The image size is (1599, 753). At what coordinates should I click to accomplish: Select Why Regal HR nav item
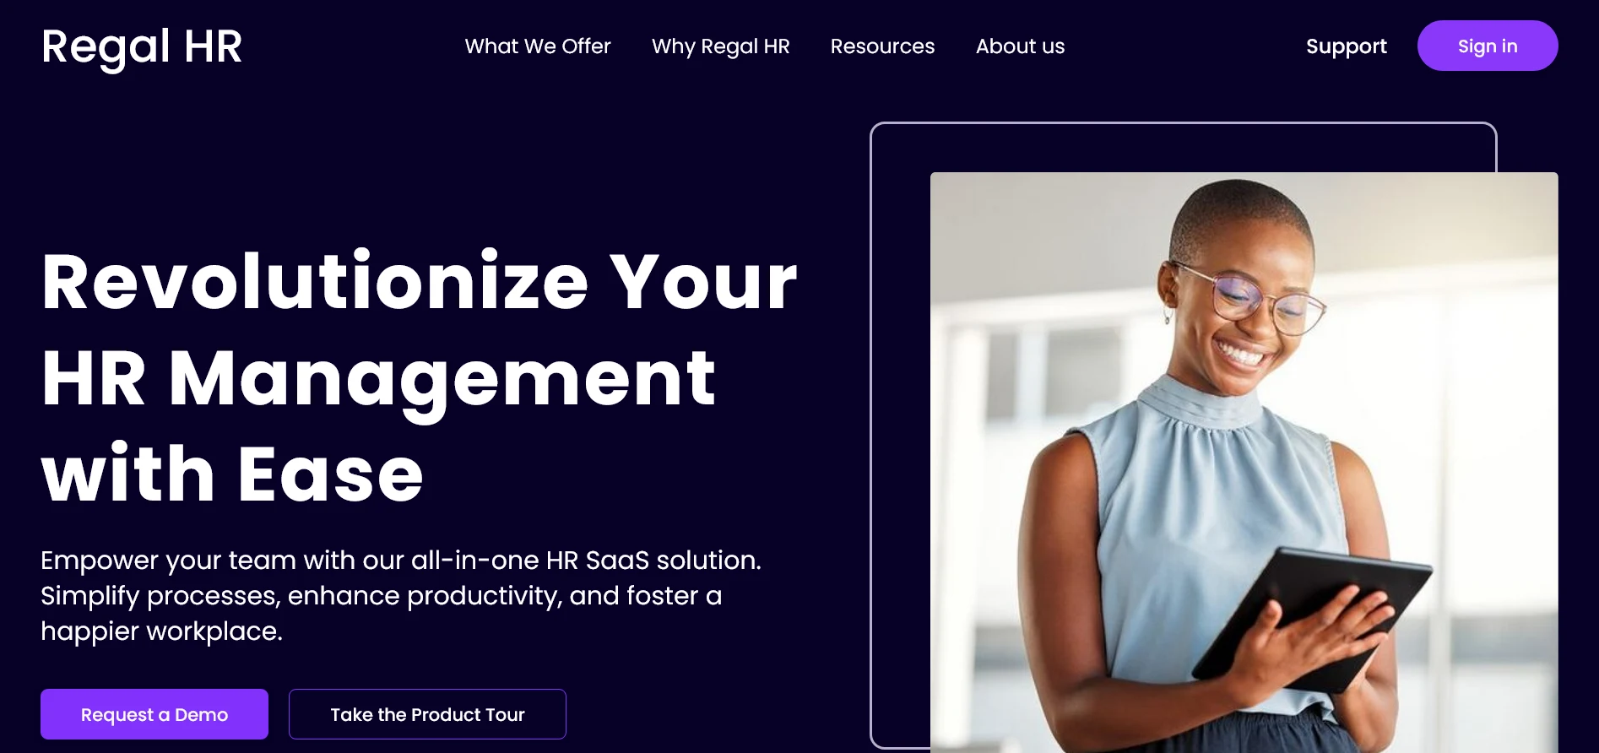720,46
